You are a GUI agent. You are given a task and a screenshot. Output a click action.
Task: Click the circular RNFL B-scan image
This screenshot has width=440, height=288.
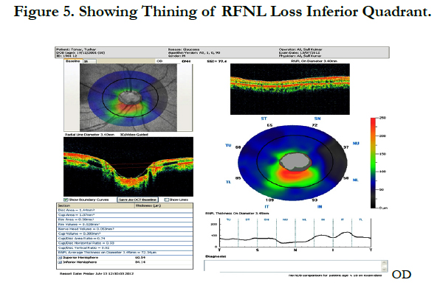tap(290, 89)
